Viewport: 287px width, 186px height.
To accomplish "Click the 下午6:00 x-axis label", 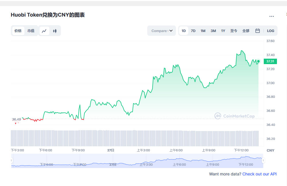I will (45, 150).
